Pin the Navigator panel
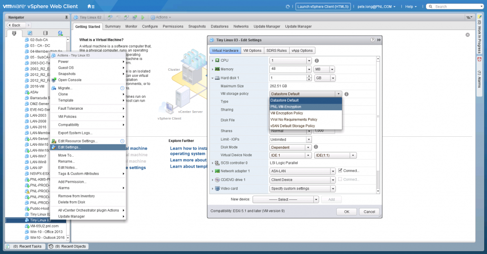Screen dimensions: 487x254 [66, 18]
